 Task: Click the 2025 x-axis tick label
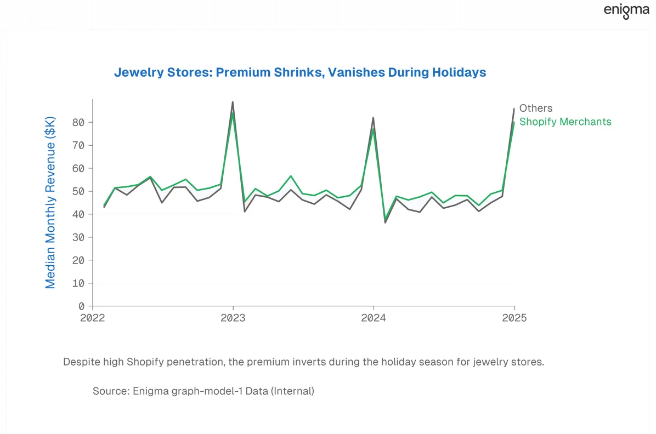point(514,318)
